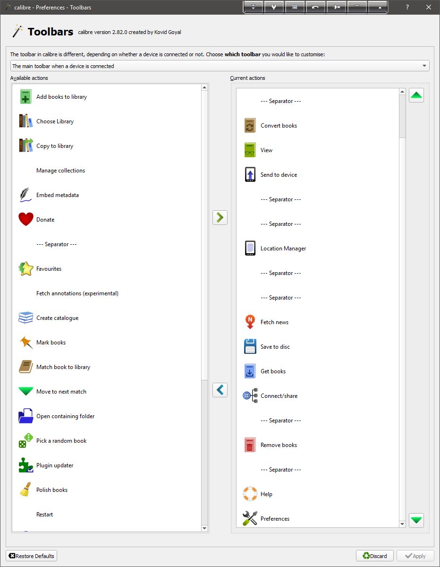Click the Plugin updater label text
The height and width of the screenshot is (567, 440).
(x=55, y=465)
